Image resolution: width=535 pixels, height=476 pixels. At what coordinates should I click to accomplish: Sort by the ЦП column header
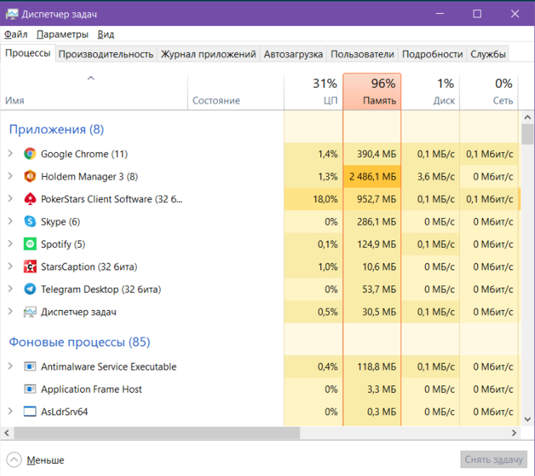[313, 92]
